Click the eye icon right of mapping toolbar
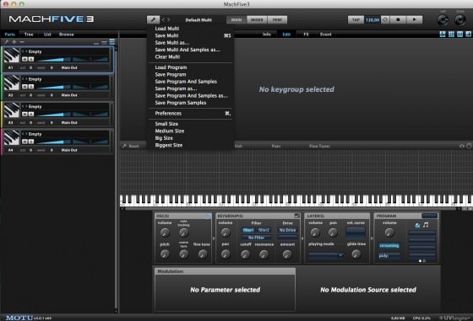The height and width of the screenshot is (321, 473). 462,146
